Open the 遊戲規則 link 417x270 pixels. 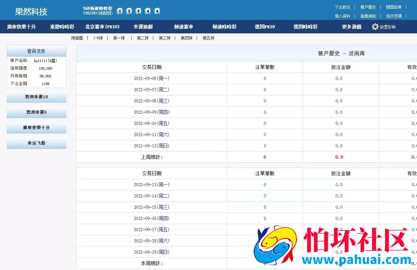point(368,16)
